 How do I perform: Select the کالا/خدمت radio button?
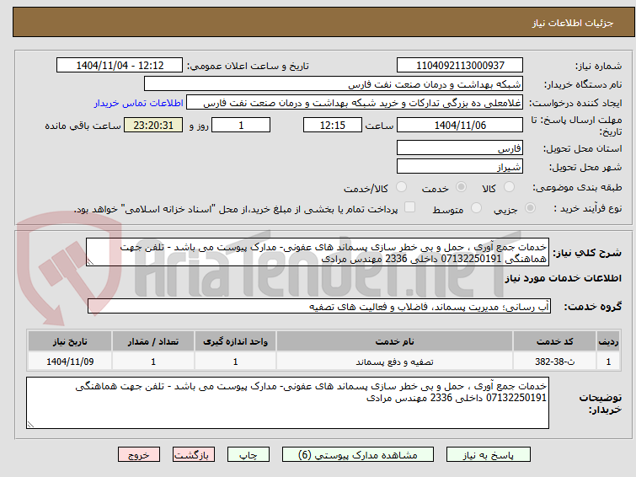point(401,187)
